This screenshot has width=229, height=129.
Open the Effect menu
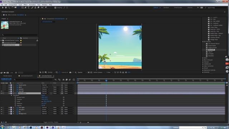[25, 5]
